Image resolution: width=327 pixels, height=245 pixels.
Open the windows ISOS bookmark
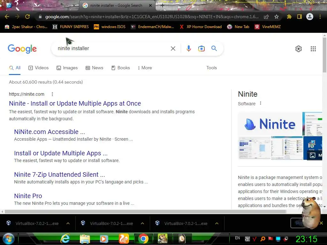(110, 27)
